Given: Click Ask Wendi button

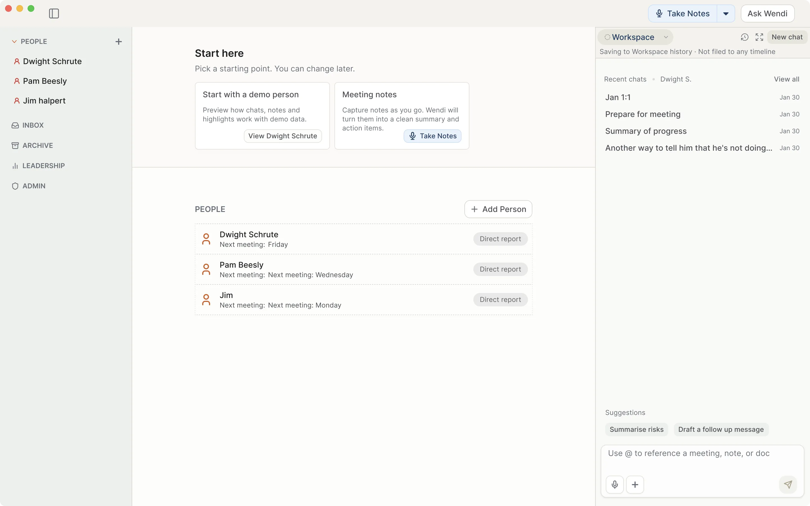Looking at the screenshot, I should tap(768, 13).
